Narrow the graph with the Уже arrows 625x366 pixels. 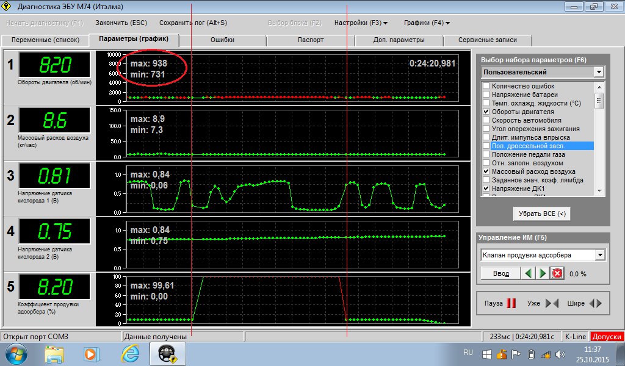pyautogui.click(x=552, y=303)
